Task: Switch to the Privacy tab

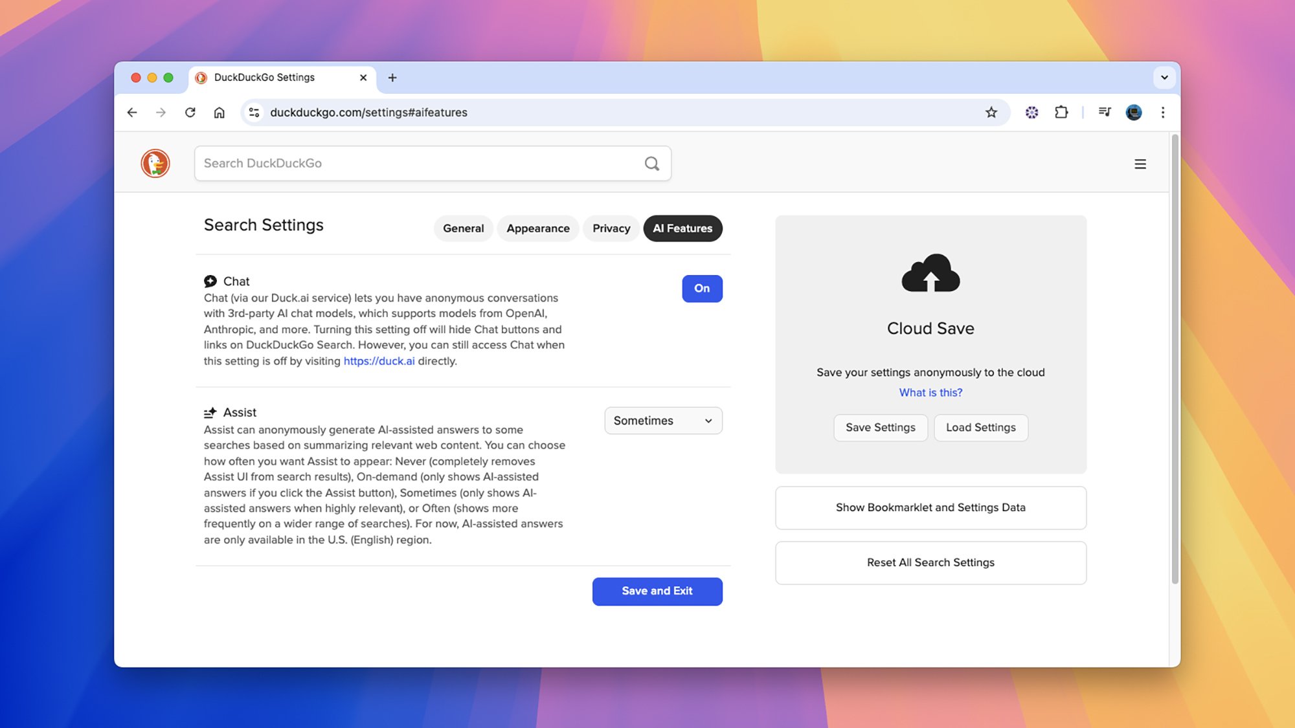Action: click(611, 228)
